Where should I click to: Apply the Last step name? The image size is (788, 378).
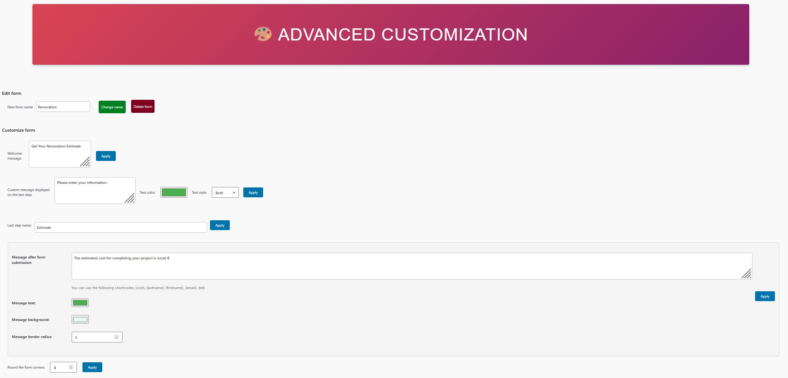(x=220, y=225)
